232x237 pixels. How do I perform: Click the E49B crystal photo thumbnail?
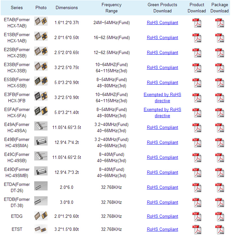[41, 141]
